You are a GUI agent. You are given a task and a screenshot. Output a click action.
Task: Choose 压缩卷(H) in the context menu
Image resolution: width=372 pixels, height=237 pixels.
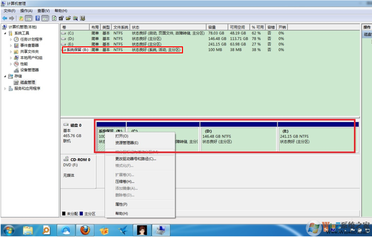click(125, 182)
